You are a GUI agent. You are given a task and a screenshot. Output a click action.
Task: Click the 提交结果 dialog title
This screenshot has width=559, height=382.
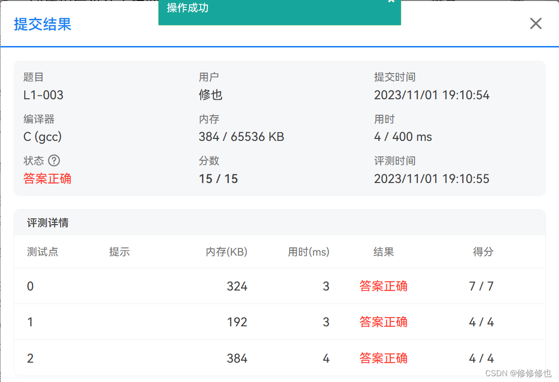[43, 24]
